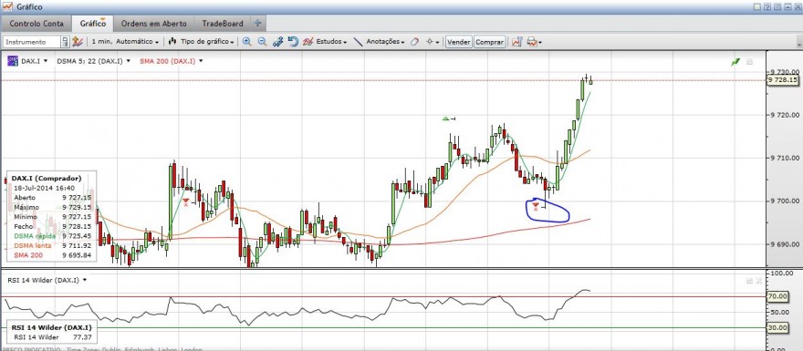Open the Estudos studies dropdown

(325, 42)
